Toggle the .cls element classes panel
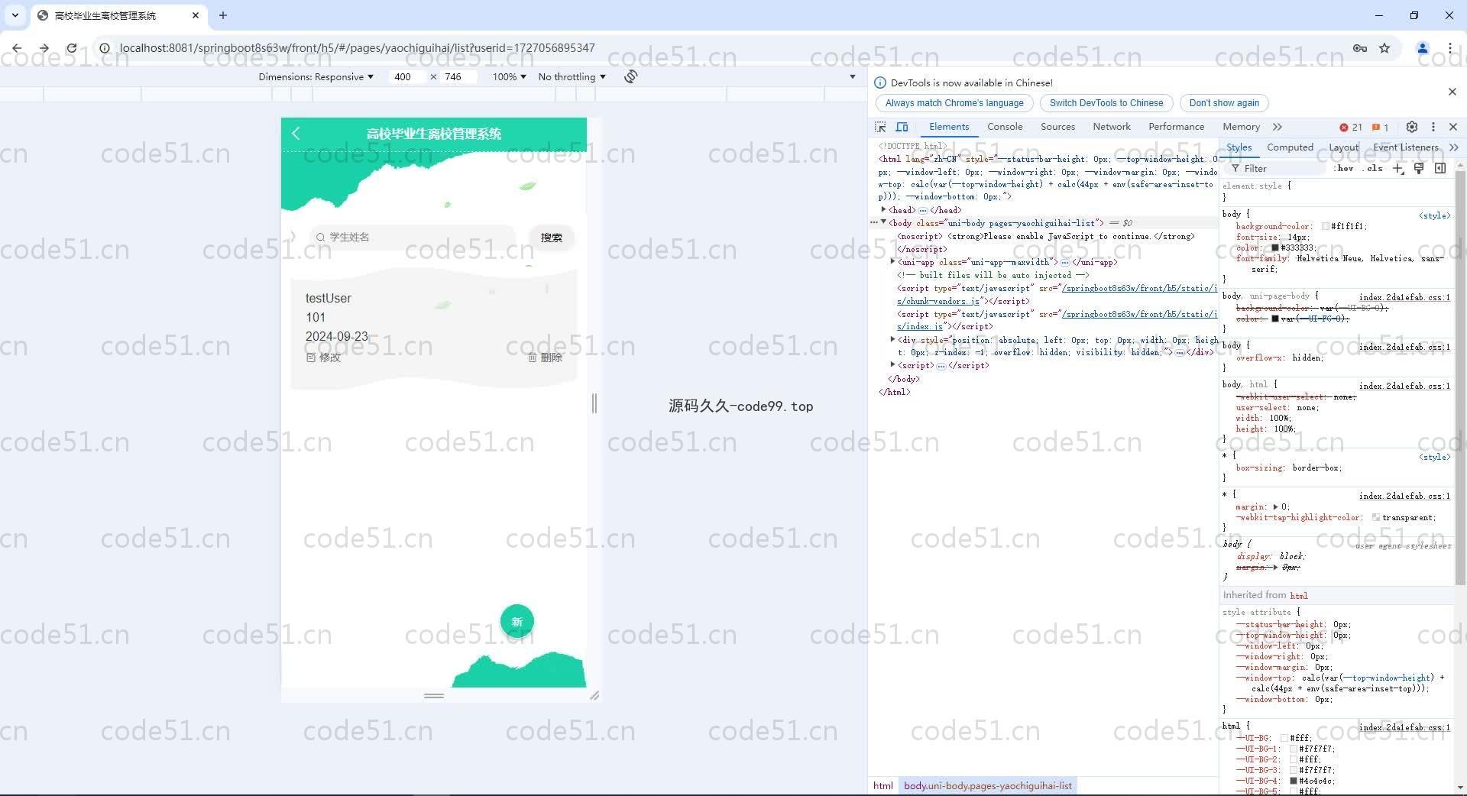This screenshot has height=796, width=1467. click(1373, 168)
